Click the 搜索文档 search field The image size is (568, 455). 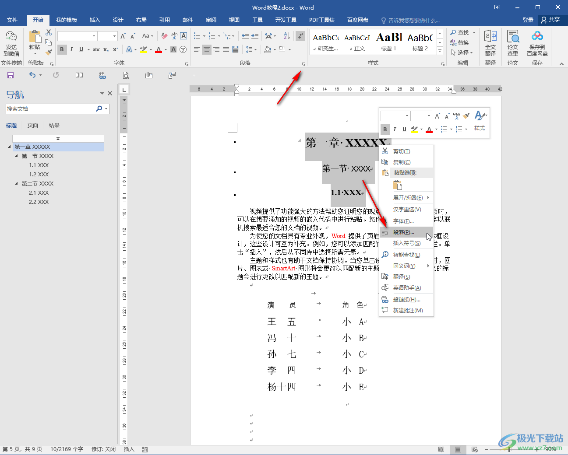tap(50, 108)
